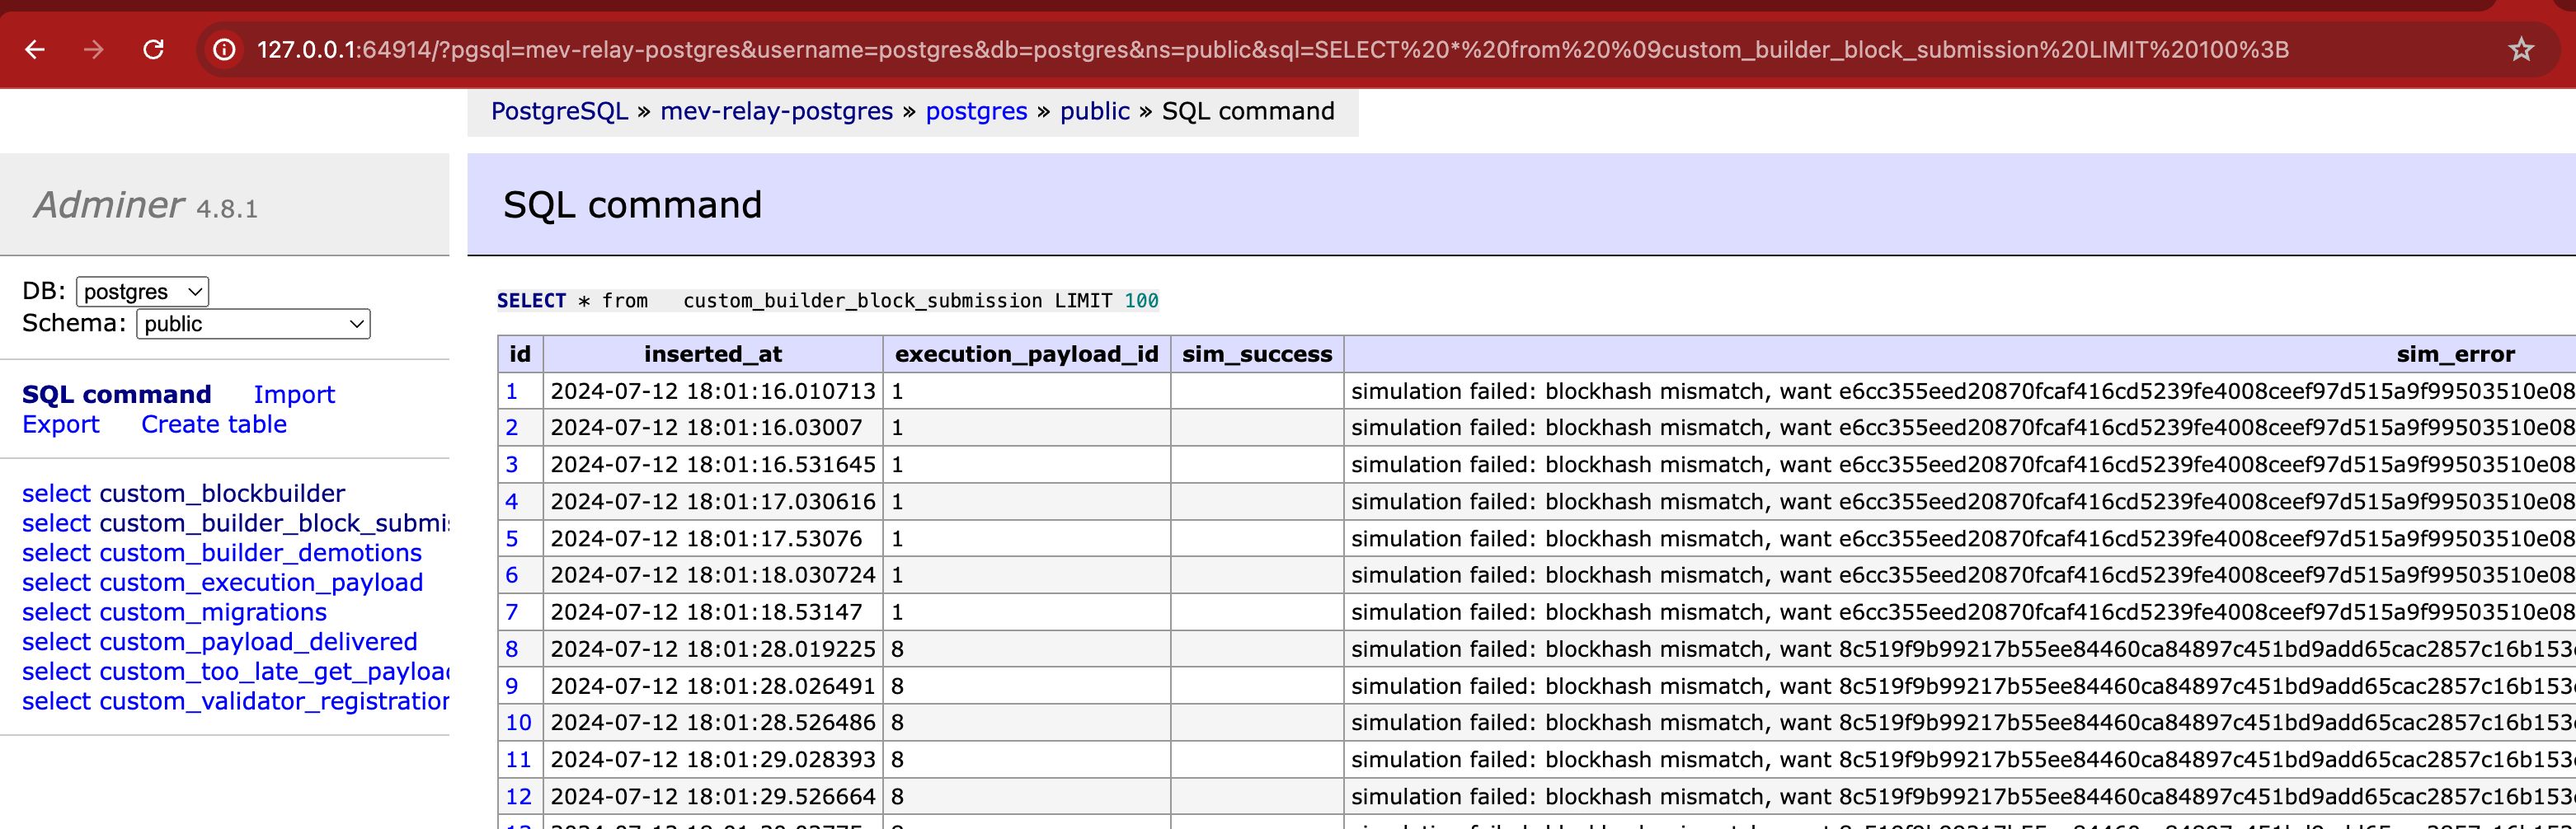Click timestamp 2024-07-12 18:01:18.53147
This screenshot has height=829, width=2576.
(x=706, y=612)
